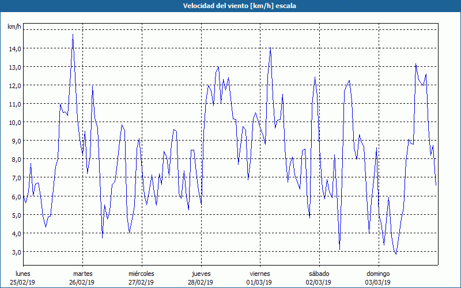
Task: Select the '8,0' y-axis value
Action: [17, 160]
